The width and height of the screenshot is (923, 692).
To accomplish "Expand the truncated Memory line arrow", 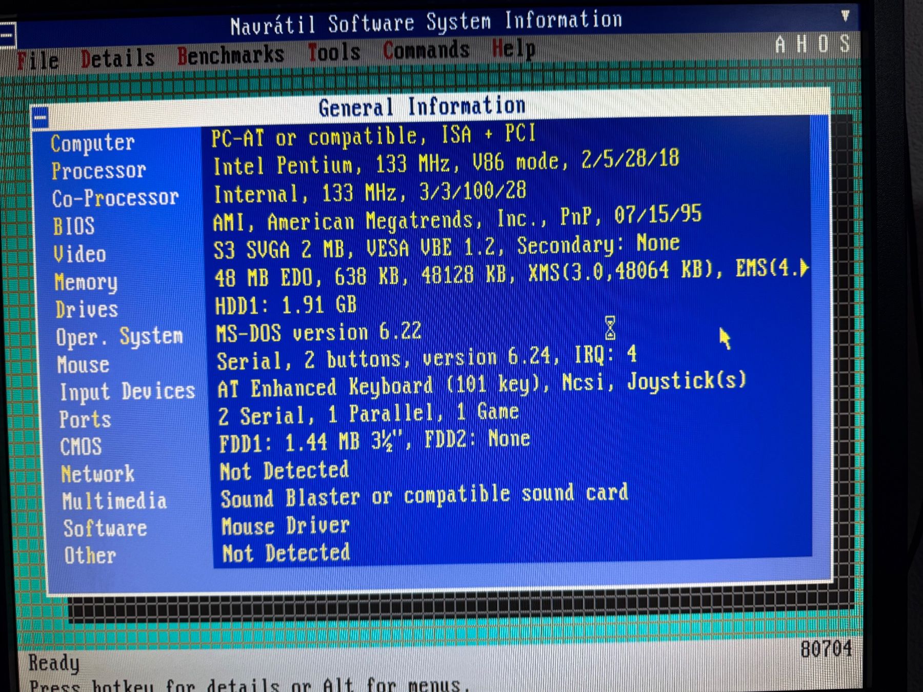I will pos(804,268).
